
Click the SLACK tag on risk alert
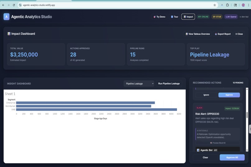[199, 108]
